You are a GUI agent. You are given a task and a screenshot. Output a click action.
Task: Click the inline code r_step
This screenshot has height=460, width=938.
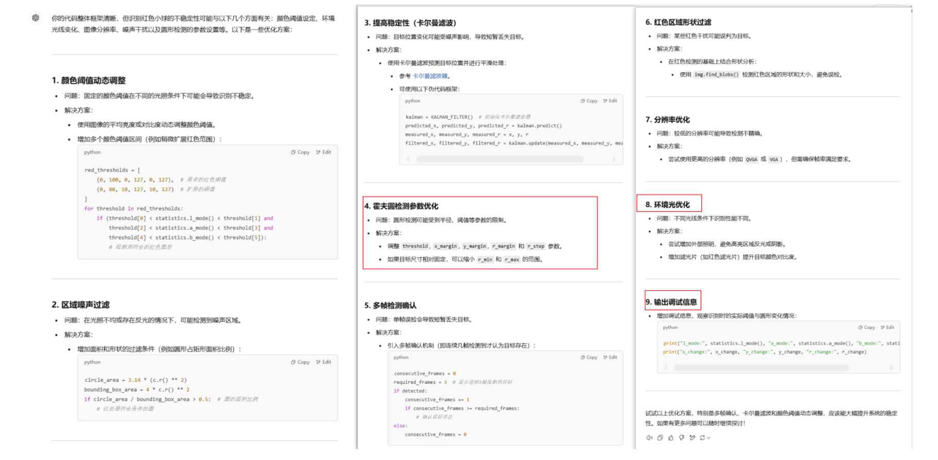click(536, 246)
